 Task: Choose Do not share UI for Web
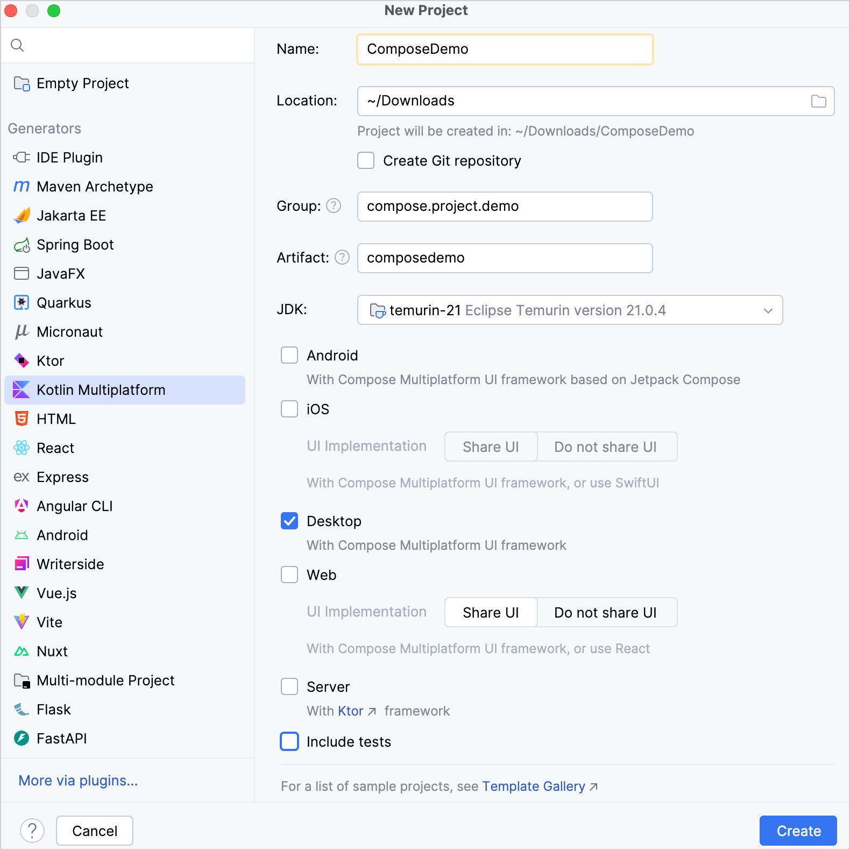click(x=605, y=613)
